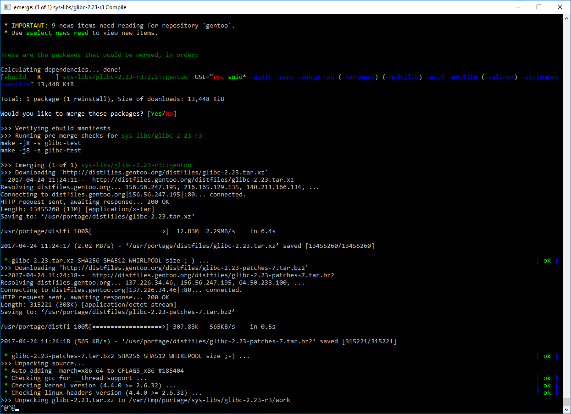Click 'Length: 315221 (308K)' line
571x414 pixels.
coord(89,305)
